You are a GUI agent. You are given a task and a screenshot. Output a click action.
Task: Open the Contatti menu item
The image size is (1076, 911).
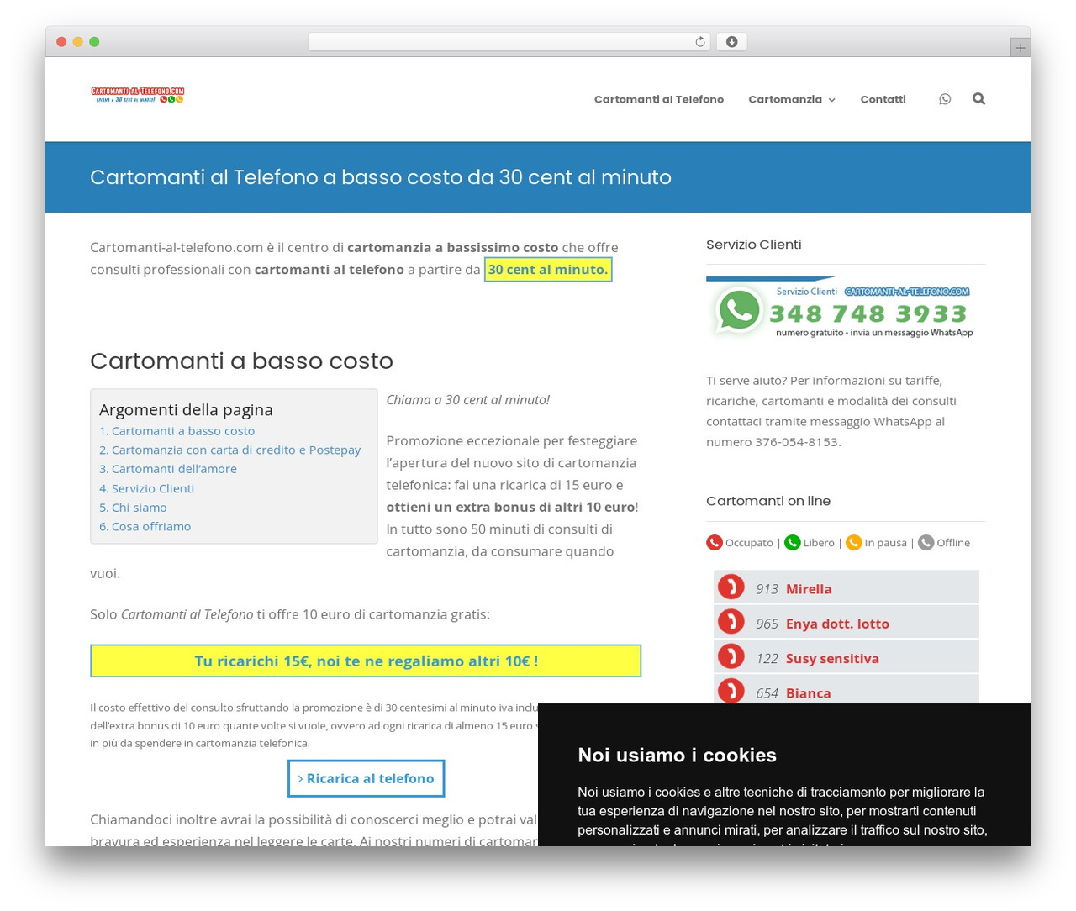[883, 99]
